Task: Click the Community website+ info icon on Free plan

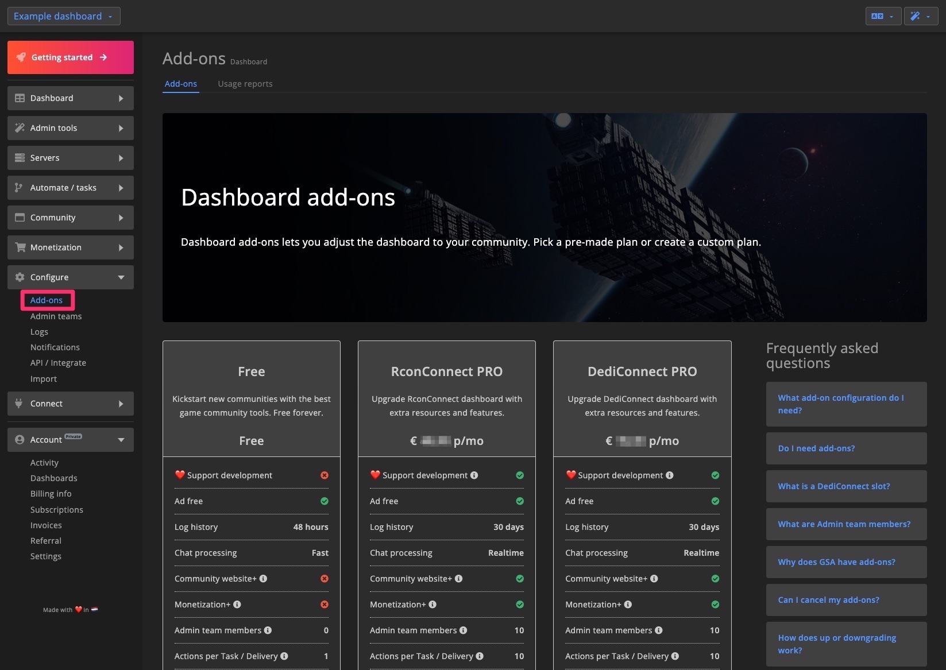Action: 263,579
